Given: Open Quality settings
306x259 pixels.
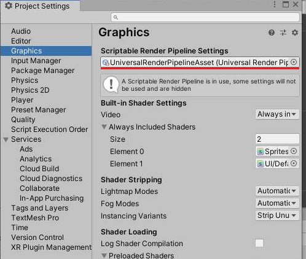Looking at the screenshot, I should coord(23,120).
